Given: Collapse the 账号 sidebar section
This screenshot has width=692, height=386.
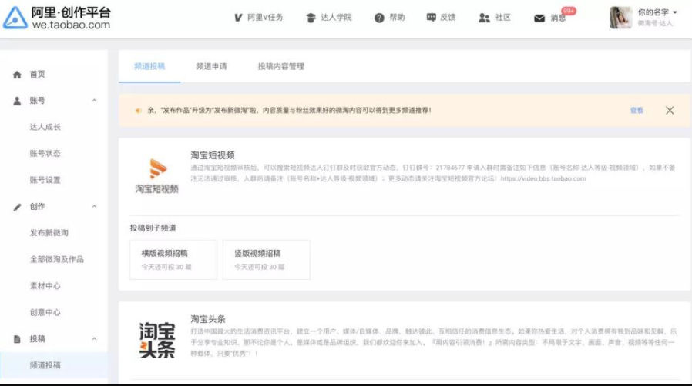Looking at the screenshot, I should tap(94, 101).
